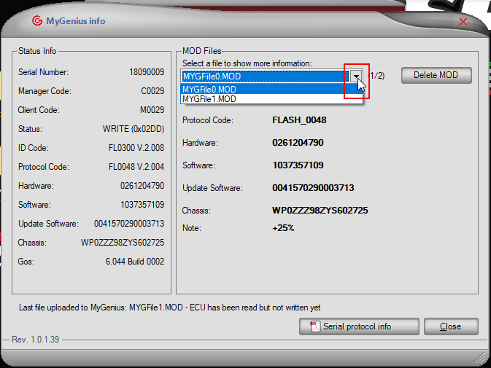Click the FLASH_0048 protocol code value
491x368 pixels.
tap(299, 120)
